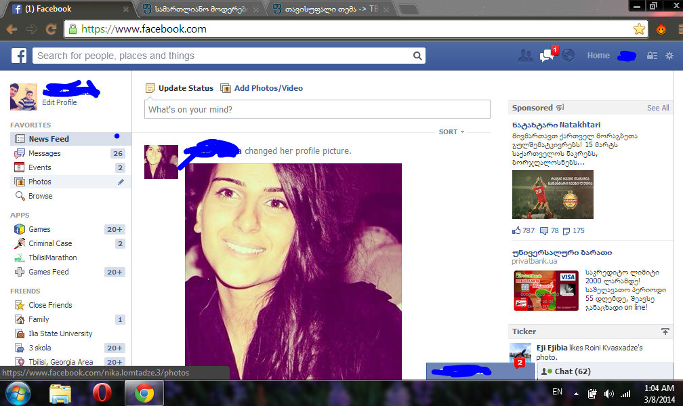
Task: Like the Natakhtari sponsored post thumb icon
Action: point(516,230)
